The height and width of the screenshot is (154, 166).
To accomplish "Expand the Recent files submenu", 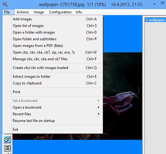I will [57, 114].
